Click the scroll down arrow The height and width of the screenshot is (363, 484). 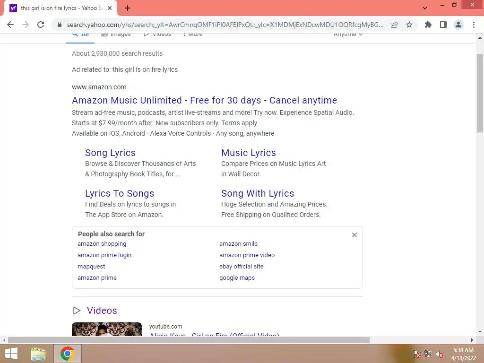coord(480,332)
